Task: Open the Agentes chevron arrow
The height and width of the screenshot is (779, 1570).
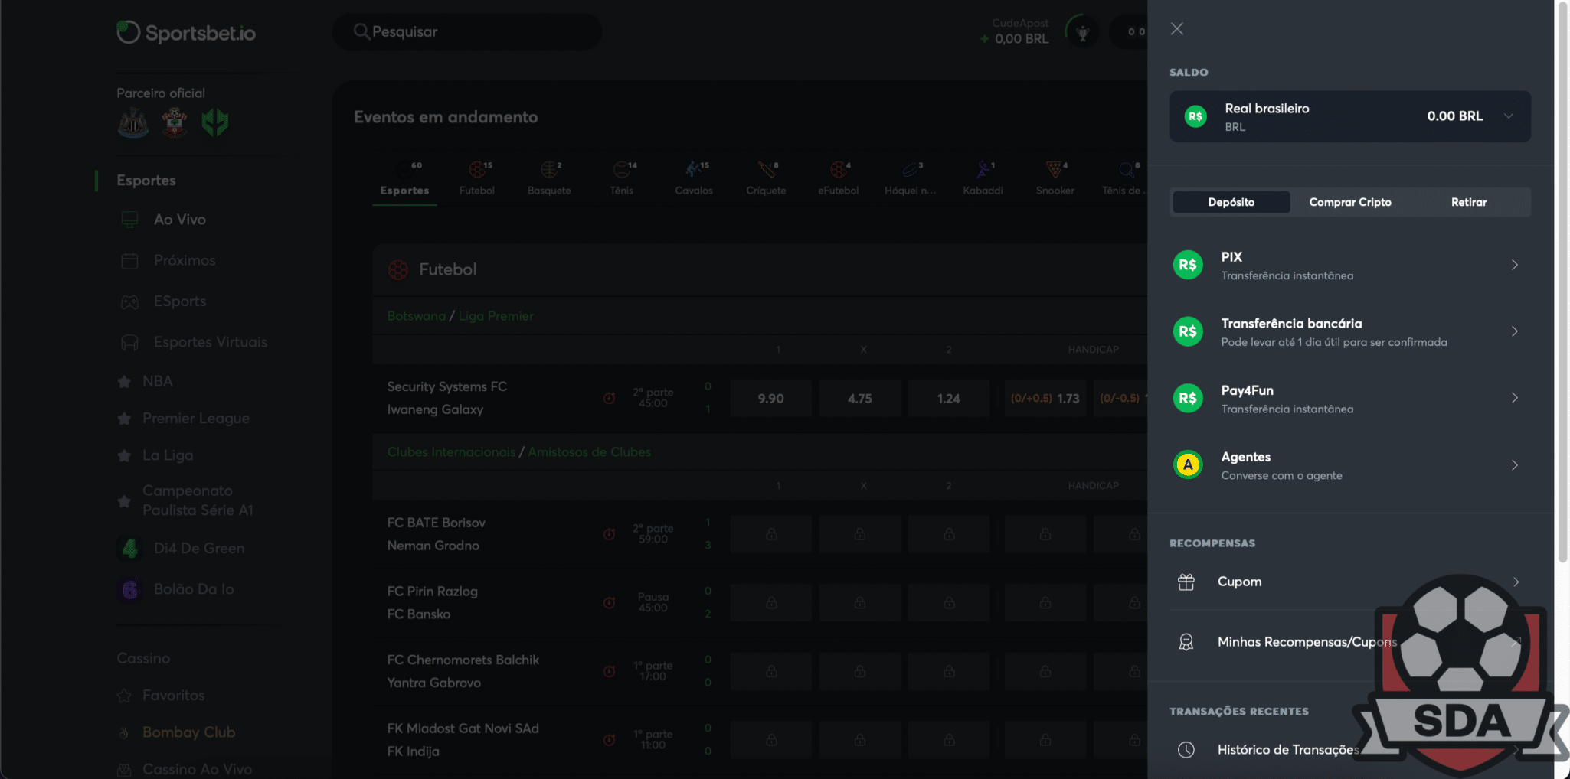Action: (x=1515, y=465)
